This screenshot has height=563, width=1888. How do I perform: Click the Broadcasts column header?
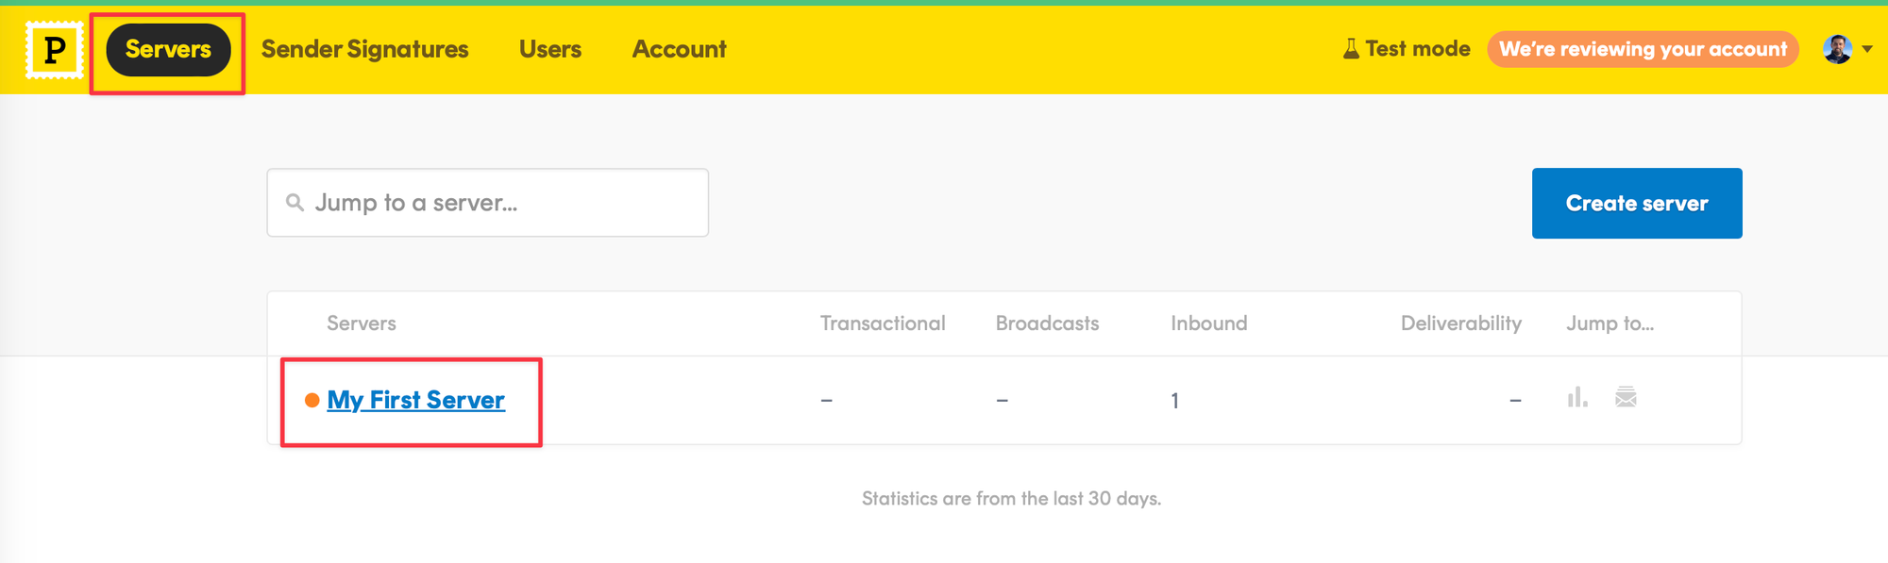click(1047, 323)
